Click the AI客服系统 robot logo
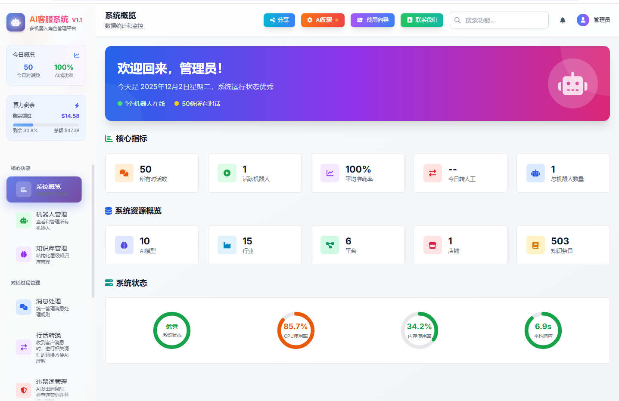The height and width of the screenshot is (401, 619). click(16, 22)
